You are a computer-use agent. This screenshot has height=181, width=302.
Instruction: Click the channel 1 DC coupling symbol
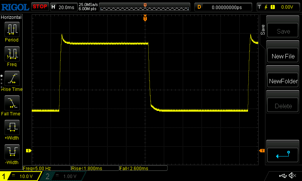[x=13, y=175]
